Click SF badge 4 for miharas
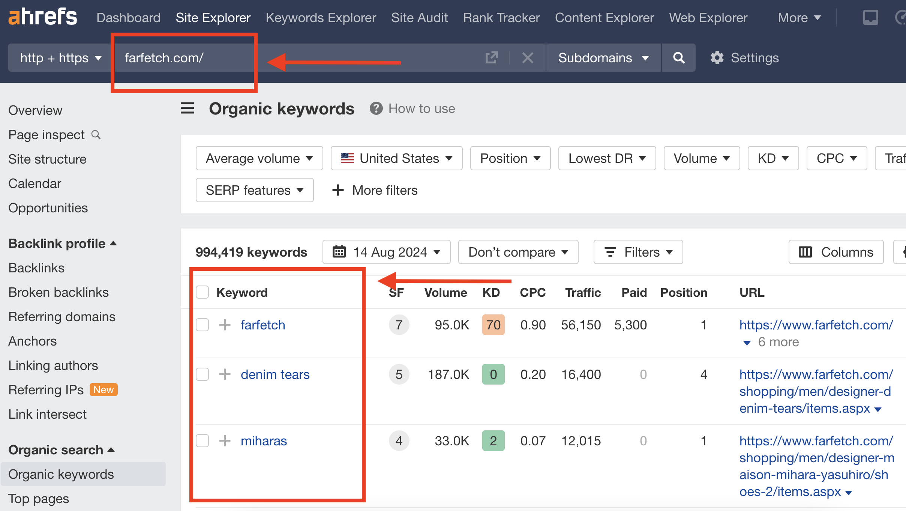 pos(399,441)
